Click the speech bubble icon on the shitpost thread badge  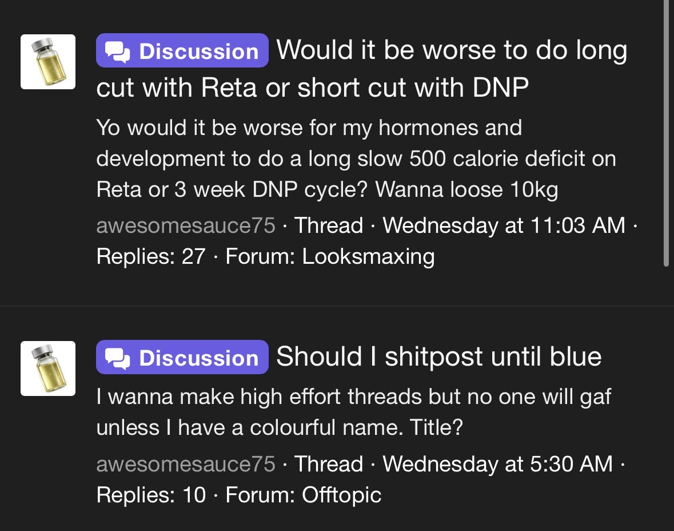pos(118,358)
